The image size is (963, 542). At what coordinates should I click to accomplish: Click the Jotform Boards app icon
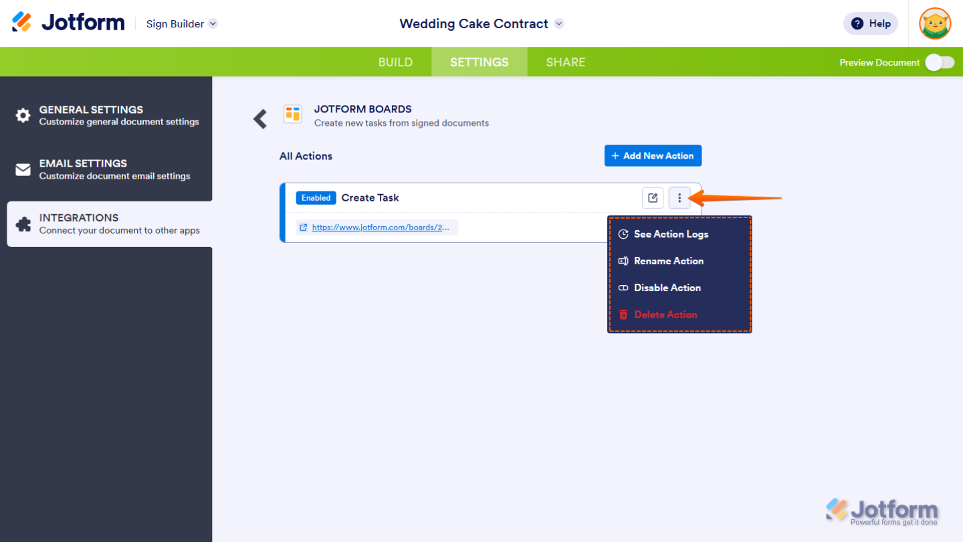point(292,114)
